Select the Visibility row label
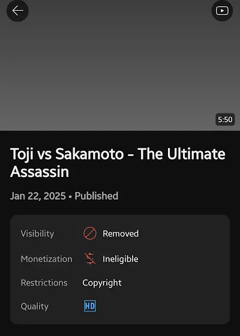 pos(37,233)
